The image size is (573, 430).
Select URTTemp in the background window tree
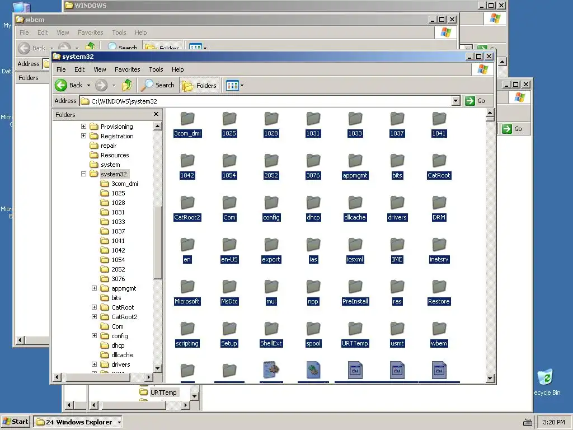point(163,392)
